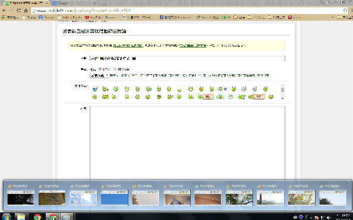Insert the left pale gray emoticon
Screen dimensions: 353x220
(x=244, y=89)
